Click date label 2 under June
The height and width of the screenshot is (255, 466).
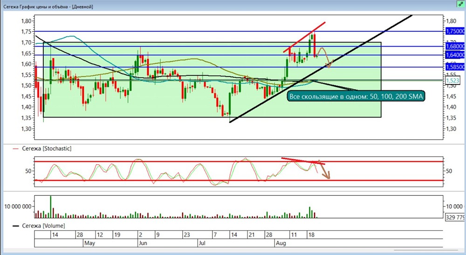141,235
